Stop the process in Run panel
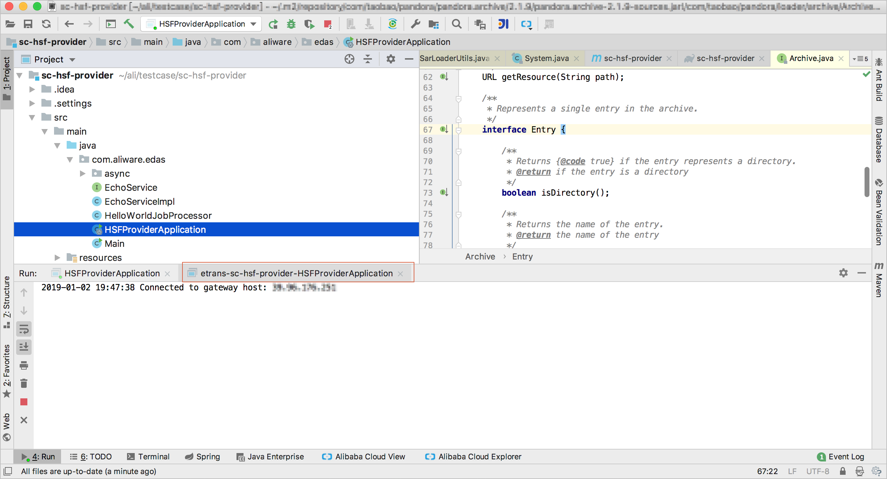Image resolution: width=887 pixels, height=479 pixels. click(24, 402)
